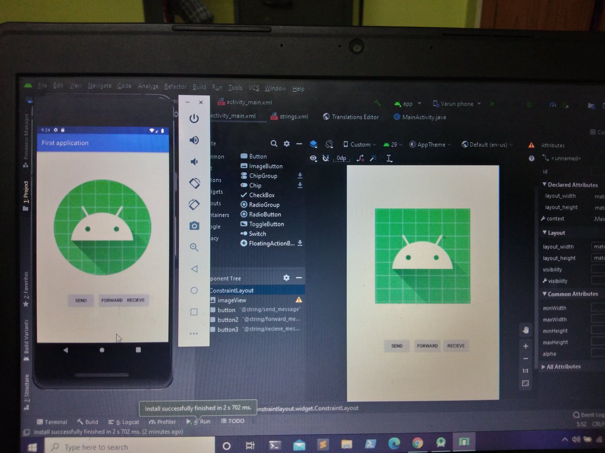605x453 pixels.
Task: Clear all constraints icon
Action: click(360, 158)
